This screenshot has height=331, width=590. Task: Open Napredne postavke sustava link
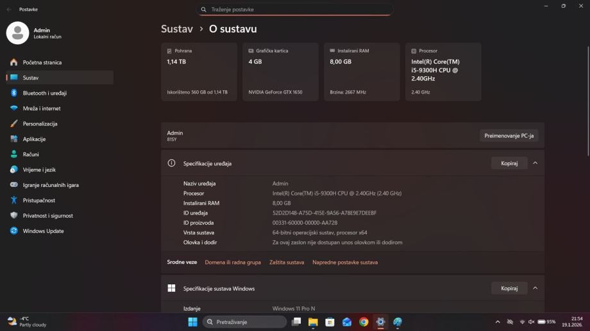coord(345,262)
